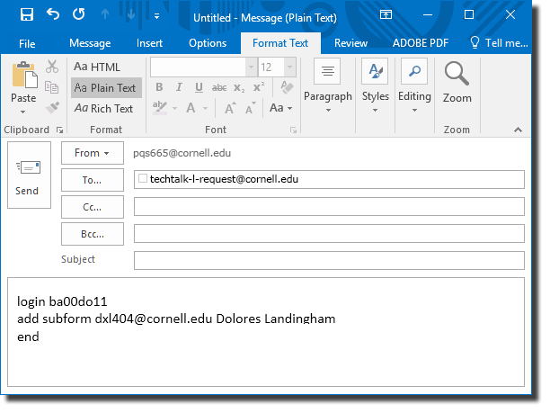550x413 pixels.
Task: Redo the last action
Action: (79, 14)
